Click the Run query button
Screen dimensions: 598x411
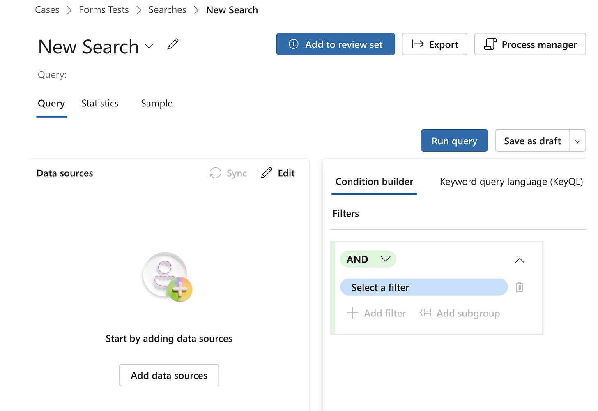[454, 141]
